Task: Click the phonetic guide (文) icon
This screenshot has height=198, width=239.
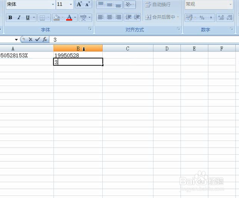Action: click(x=83, y=17)
